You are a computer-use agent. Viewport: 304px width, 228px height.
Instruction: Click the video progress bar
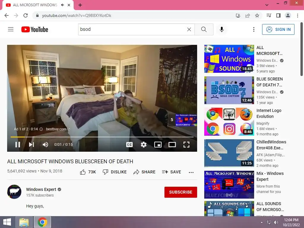102,137
